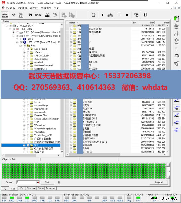The image size is (181, 203).
Task: Click the pause icon in the top toolbar
Action: pos(119,15)
